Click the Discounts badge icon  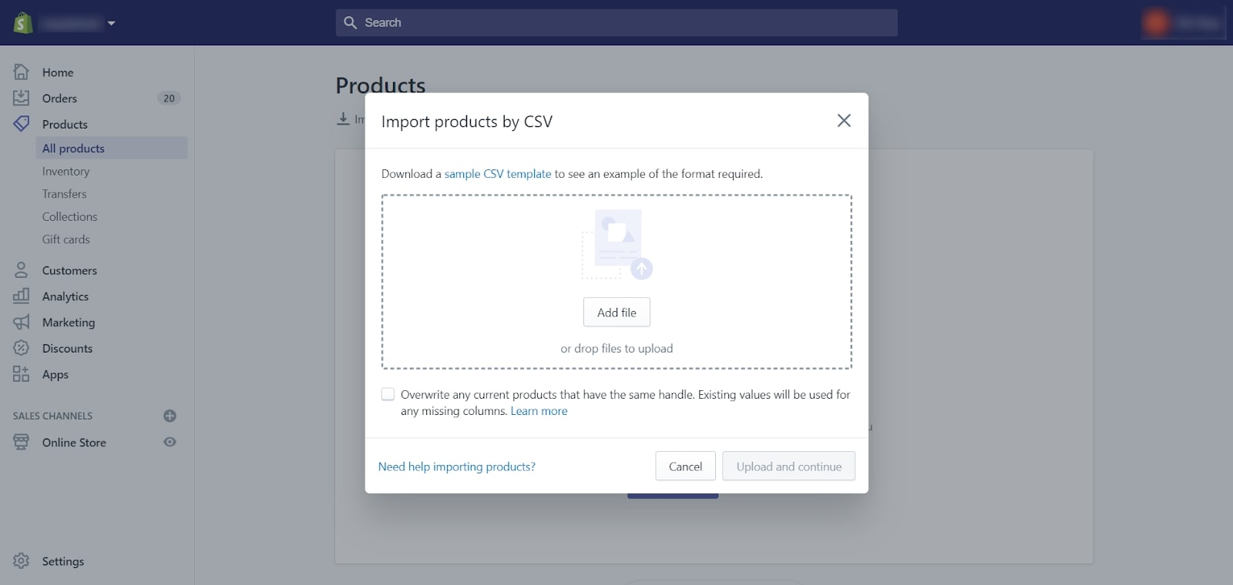point(22,349)
